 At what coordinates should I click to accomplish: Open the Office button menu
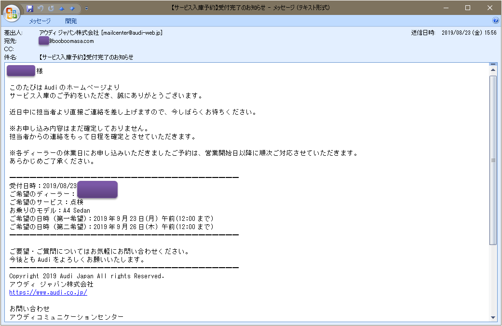point(12,13)
